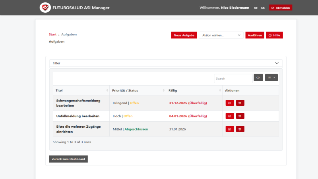Focus the Search input field
Viewport: 318px width, 179px height.
(233, 78)
